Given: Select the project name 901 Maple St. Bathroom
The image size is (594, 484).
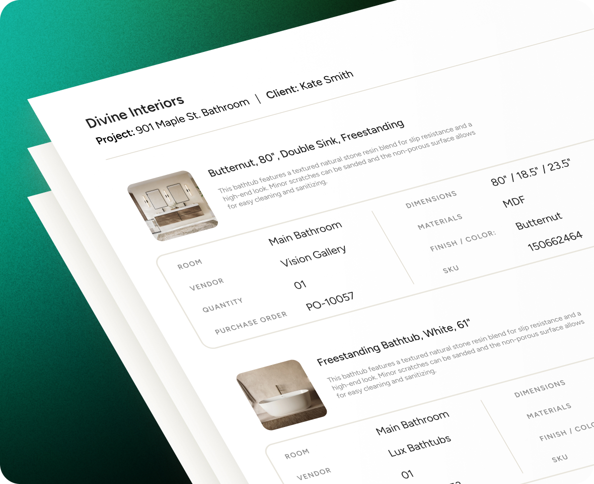Looking at the screenshot, I should tap(192, 117).
